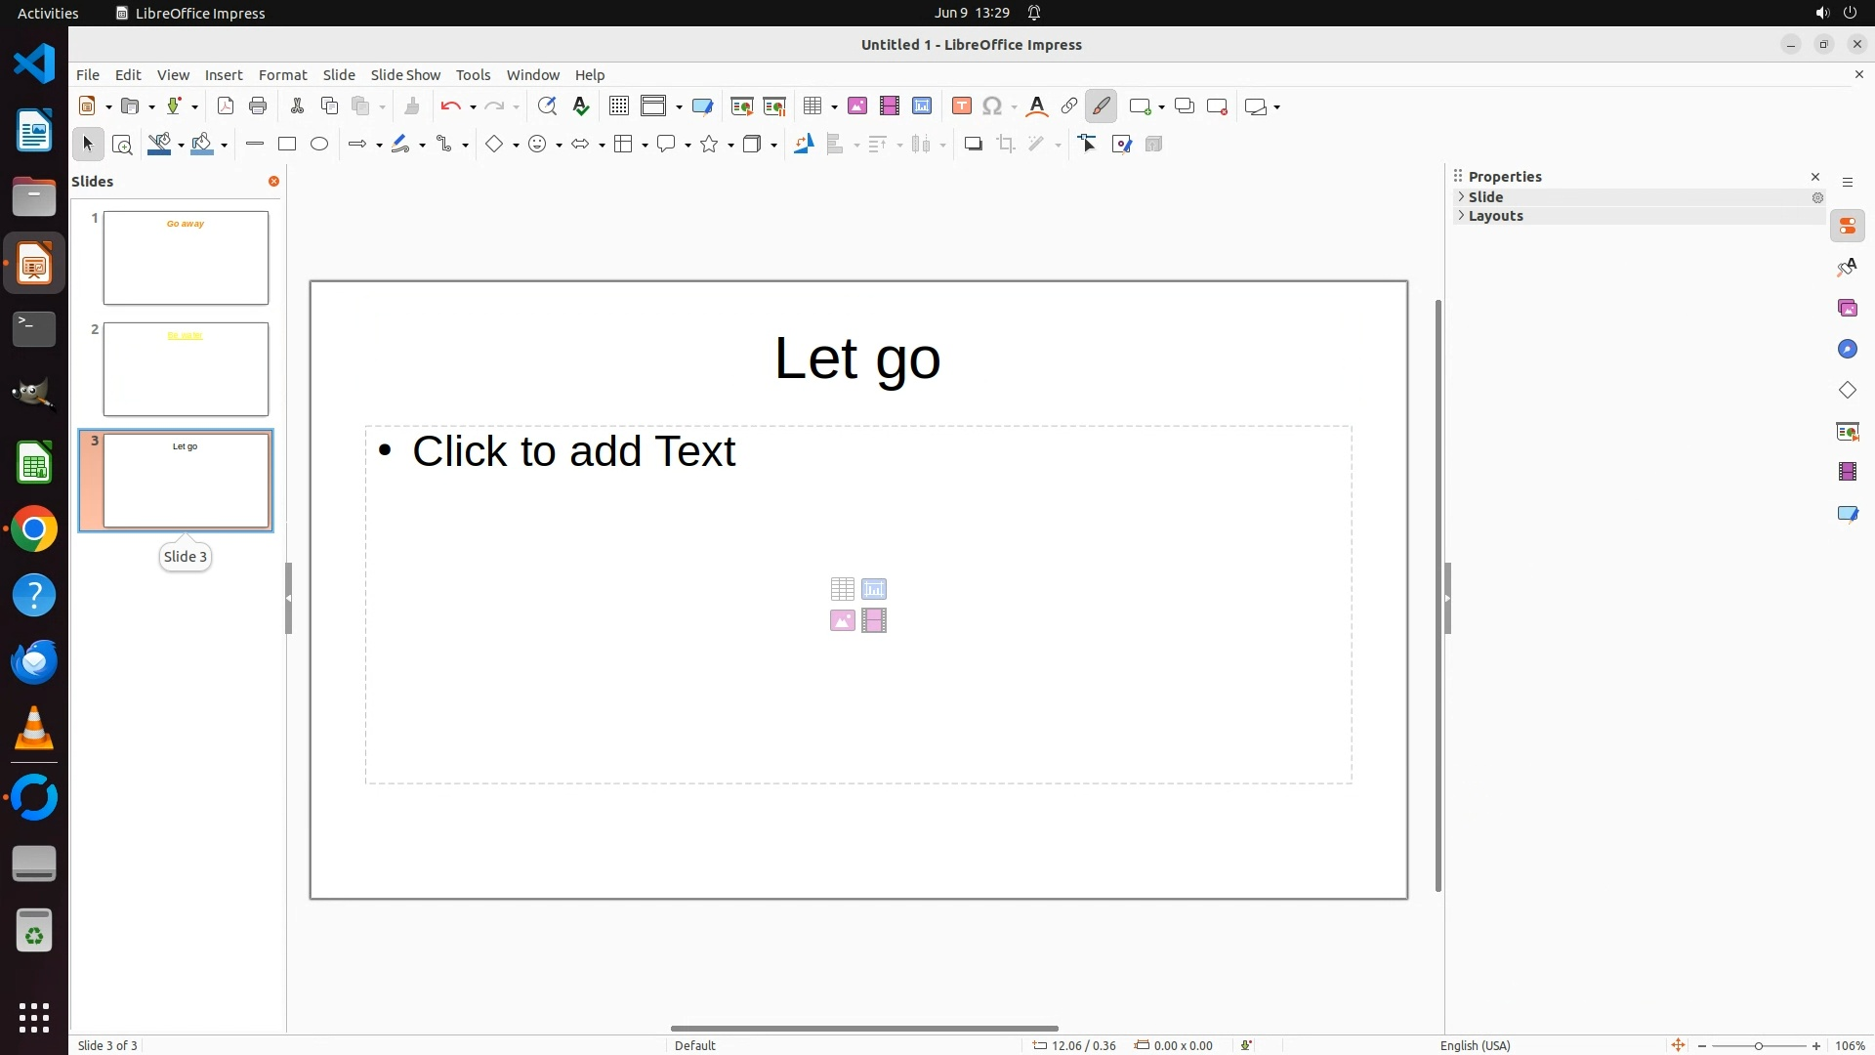This screenshot has height=1055, width=1875.
Task: Click the zoom slider handle in the status bar
Action: (x=1758, y=1046)
